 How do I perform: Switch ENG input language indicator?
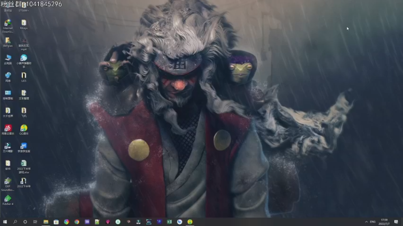(373, 221)
